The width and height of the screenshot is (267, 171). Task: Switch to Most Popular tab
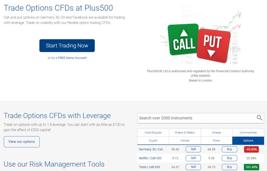[153, 133]
